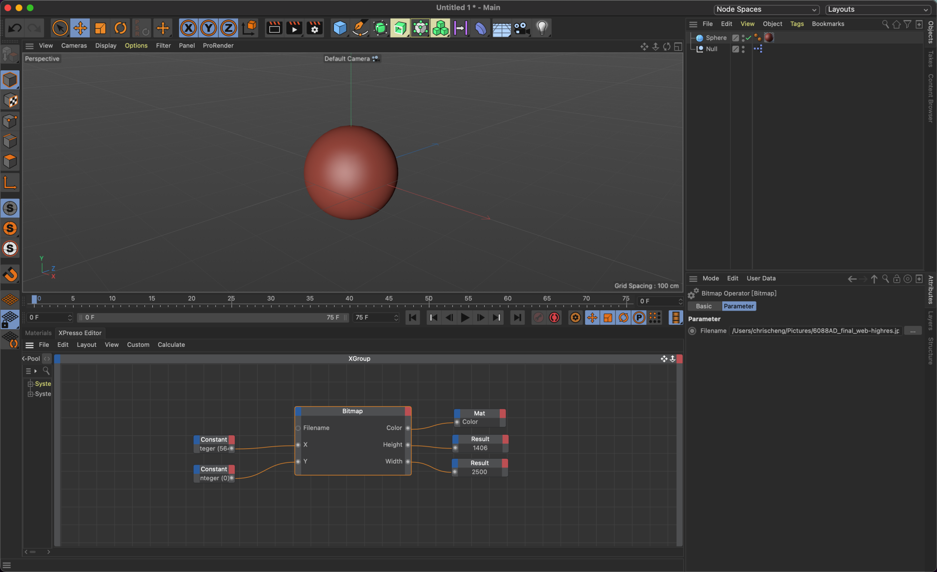This screenshot has width=937, height=572.
Task: Go to the end of the animation
Action: click(517, 318)
